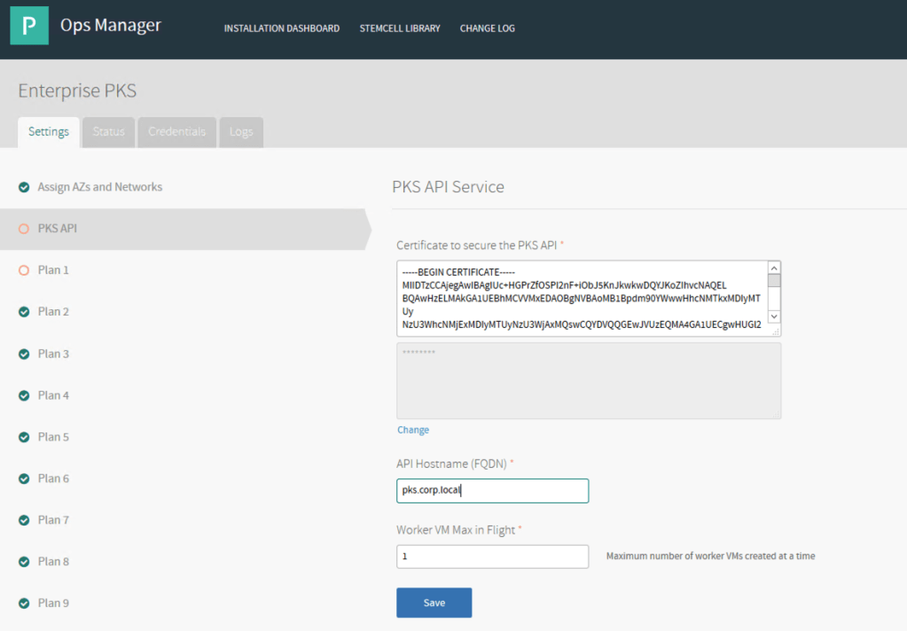Select Plan 3 in settings sidebar

point(53,354)
